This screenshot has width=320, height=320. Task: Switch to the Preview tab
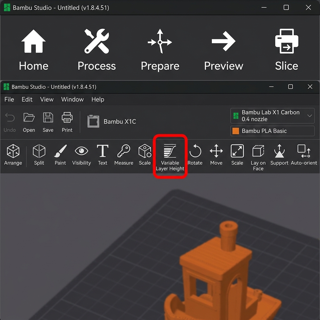click(x=224, y=50)
